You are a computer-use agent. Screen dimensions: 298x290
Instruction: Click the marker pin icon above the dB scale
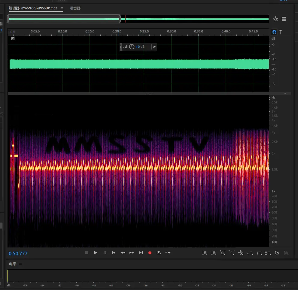tap(281, 32)
